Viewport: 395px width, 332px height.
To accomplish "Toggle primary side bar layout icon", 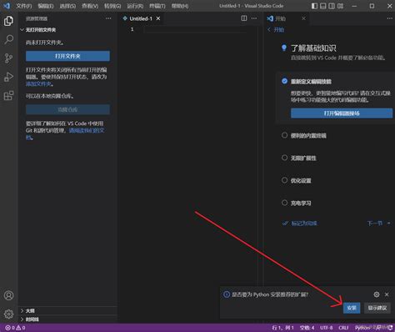I will pos(314,6).
